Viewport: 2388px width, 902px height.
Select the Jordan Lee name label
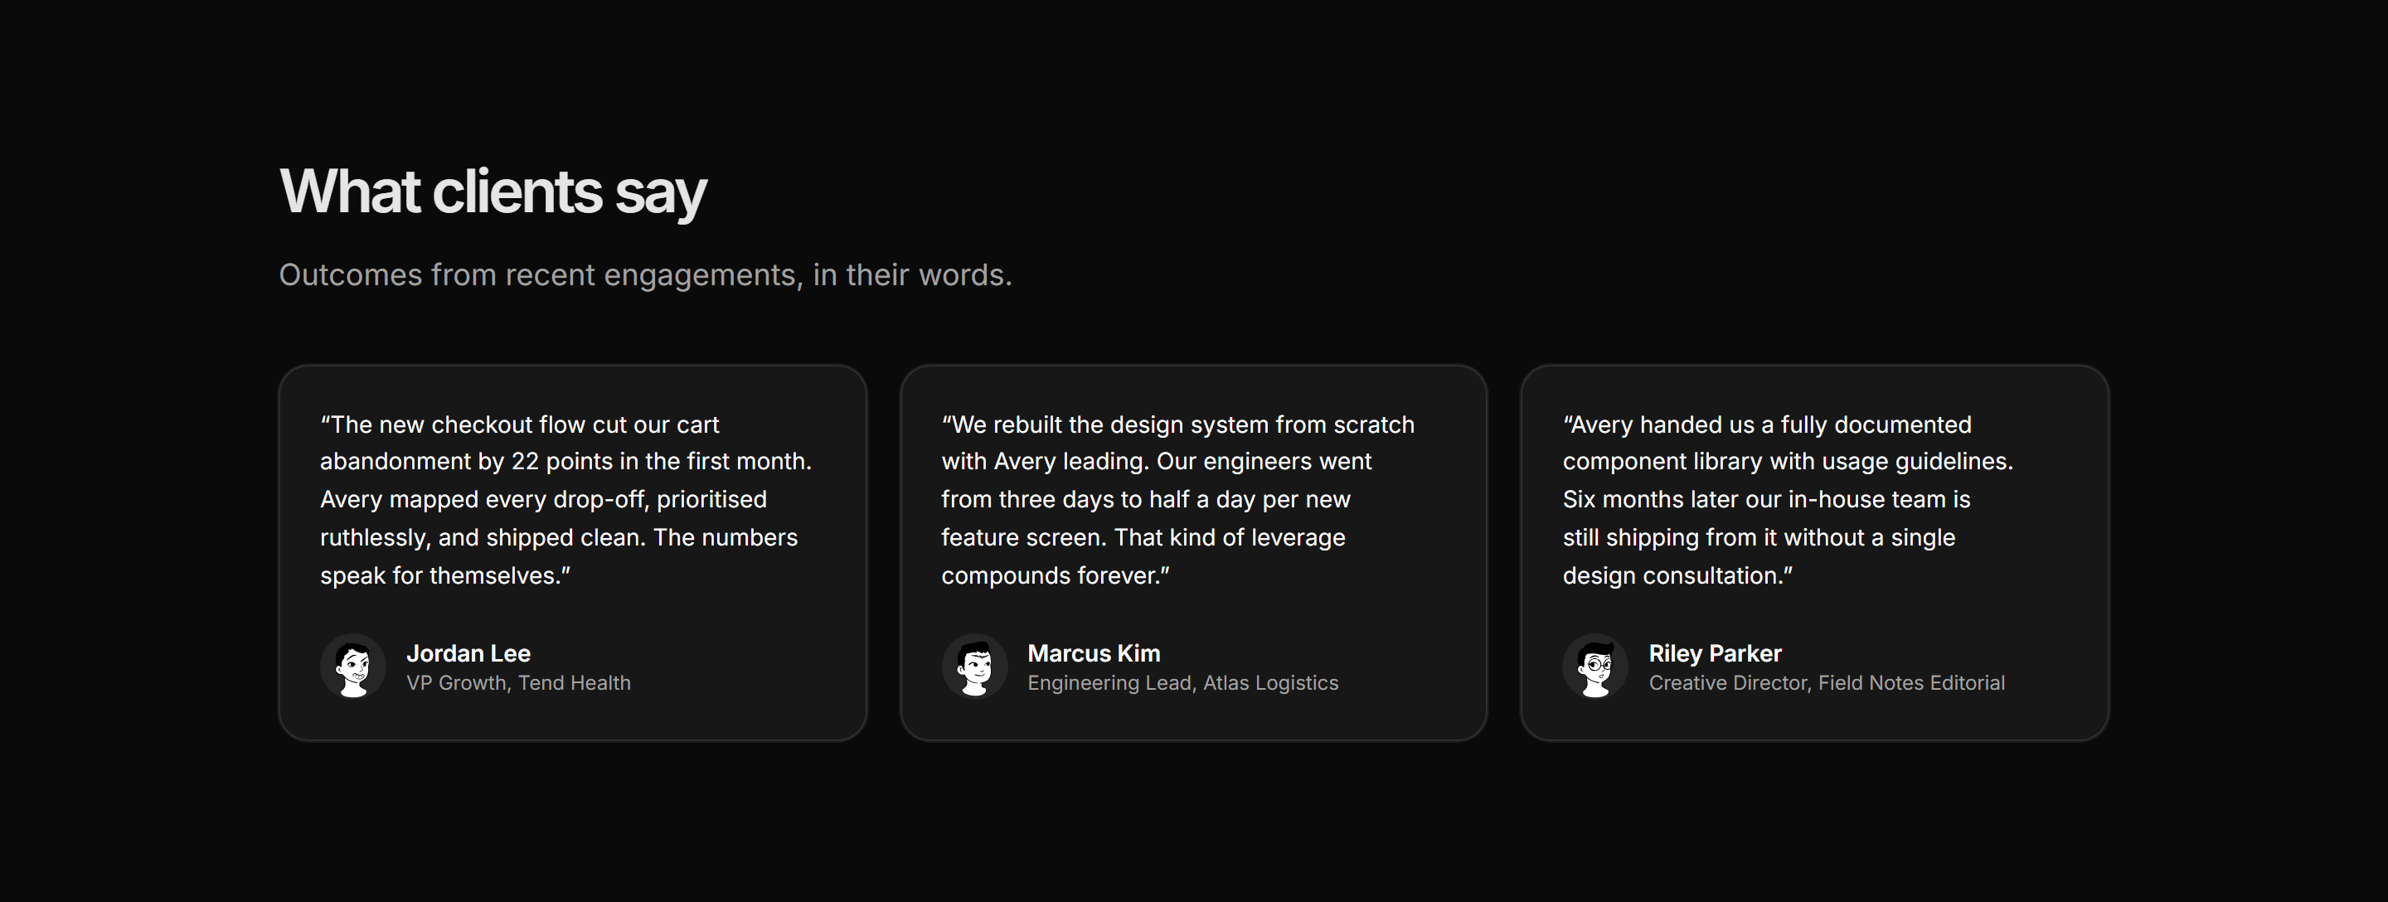coord(468,653)
